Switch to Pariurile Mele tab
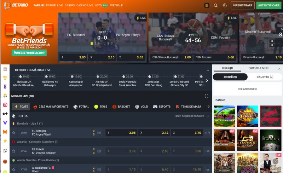This screenshot has height=173, width=283. click(259, 68)
